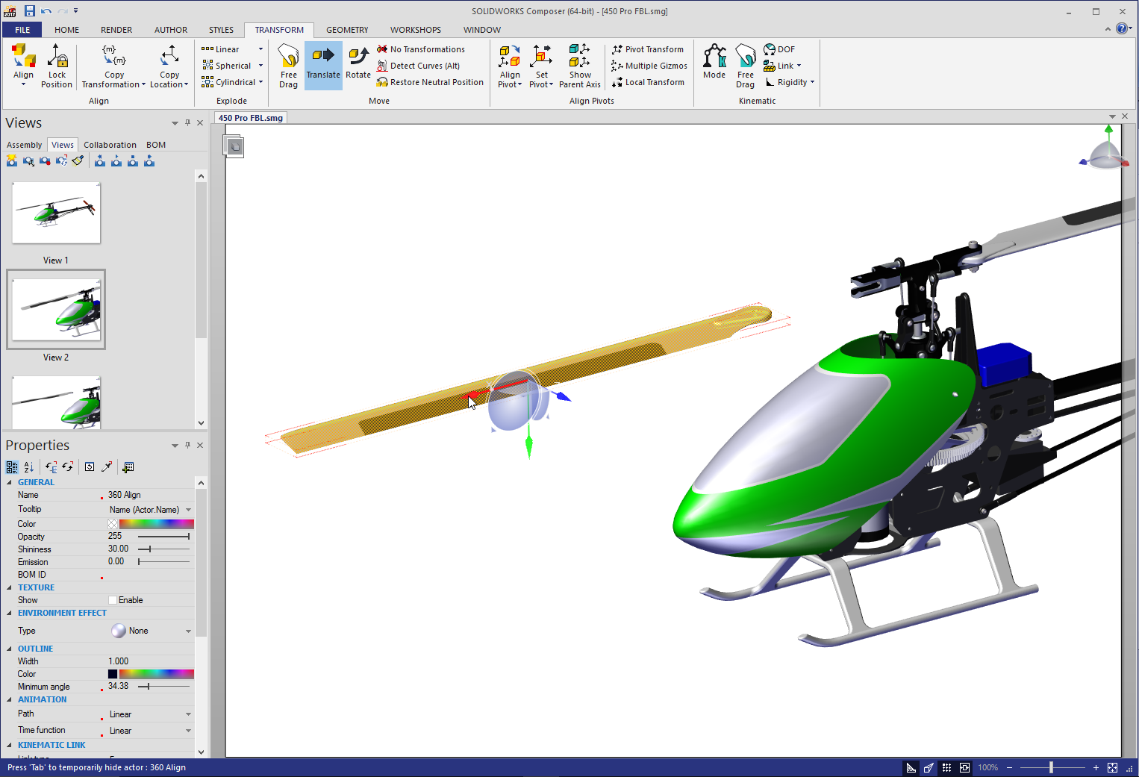
Task: Open Kinematic Mode tool
Action: [x=714, y=63]
